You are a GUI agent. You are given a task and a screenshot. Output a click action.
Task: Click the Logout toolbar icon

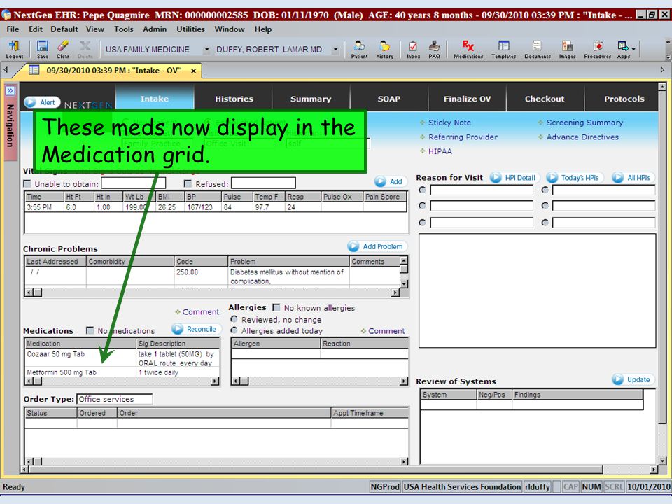click(14, 49)
